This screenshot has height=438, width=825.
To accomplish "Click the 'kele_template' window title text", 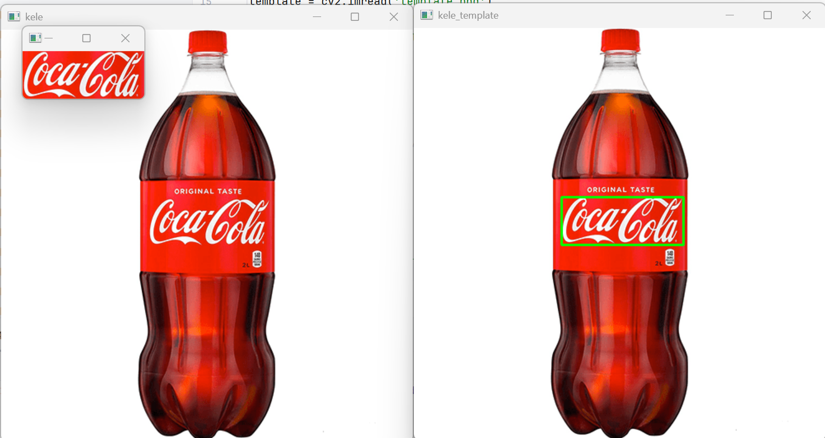I will [468, 15].
